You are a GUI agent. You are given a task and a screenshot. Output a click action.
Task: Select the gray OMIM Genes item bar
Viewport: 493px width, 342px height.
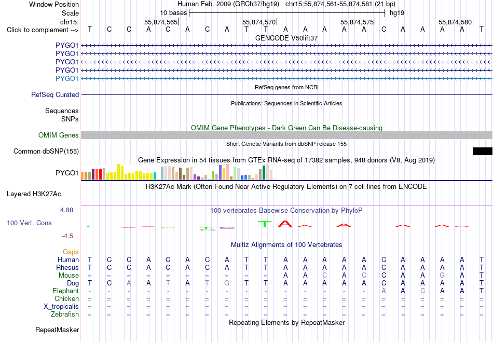tap(286, 135)
